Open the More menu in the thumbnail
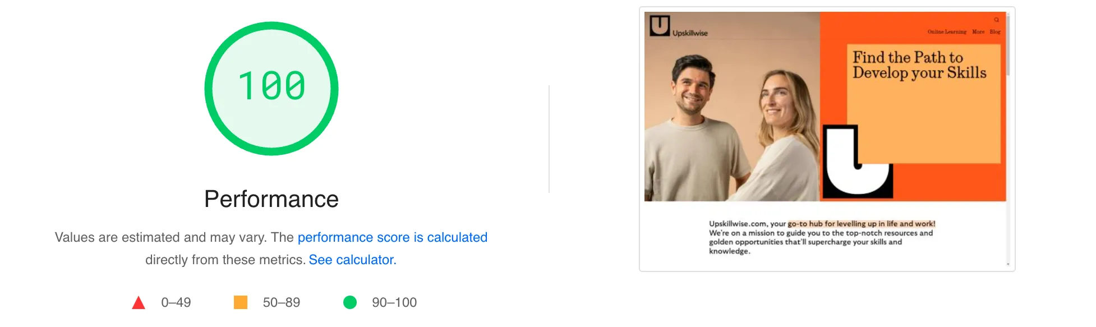This screenshot has width=1096, height=327. point(978,32)
